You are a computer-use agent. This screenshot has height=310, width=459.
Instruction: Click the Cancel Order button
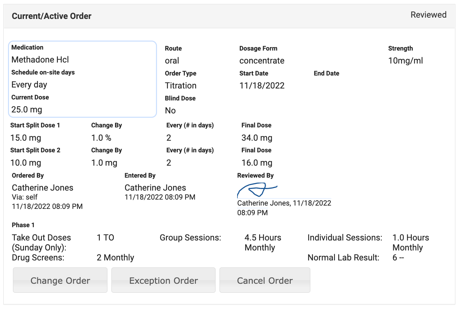(265, 280)
